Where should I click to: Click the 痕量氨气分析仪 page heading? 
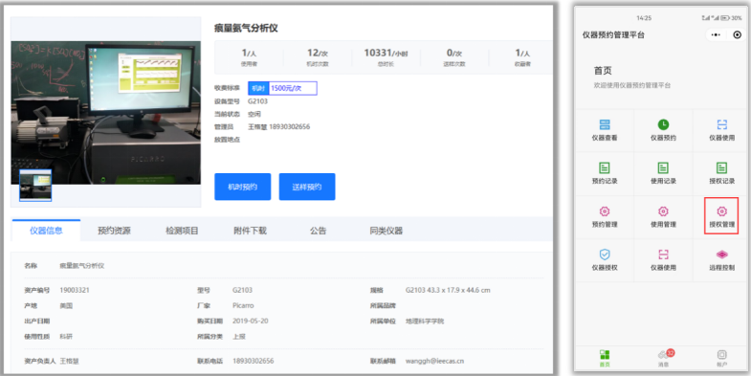246,29
